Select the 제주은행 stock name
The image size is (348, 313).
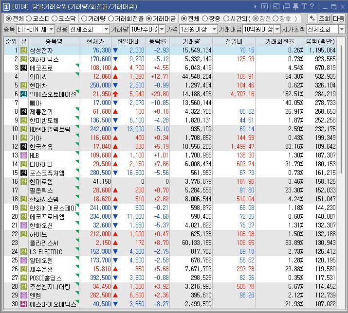pos(41,269)
